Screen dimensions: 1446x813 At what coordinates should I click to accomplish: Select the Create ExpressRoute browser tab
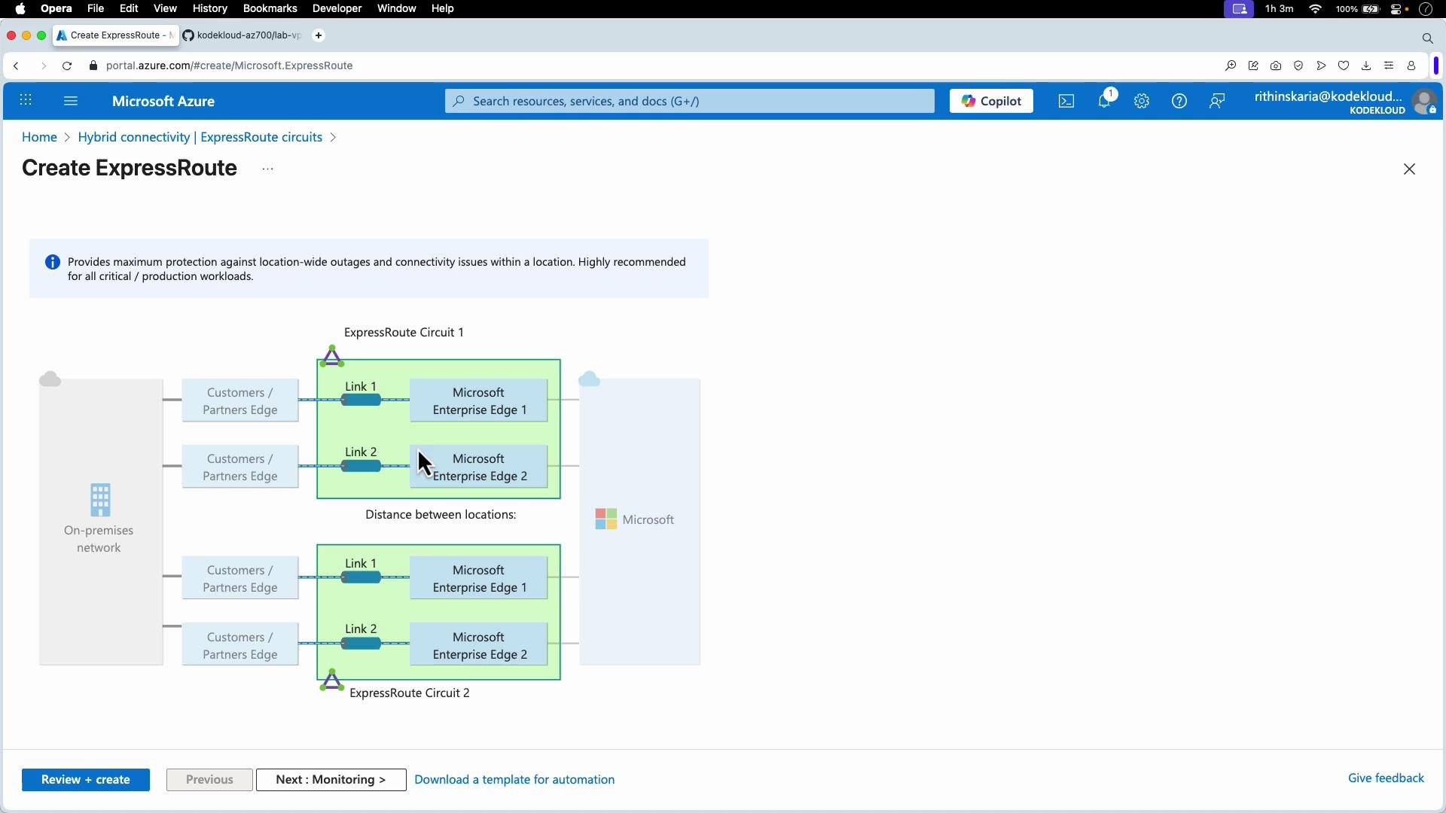(x=116, y=35)
